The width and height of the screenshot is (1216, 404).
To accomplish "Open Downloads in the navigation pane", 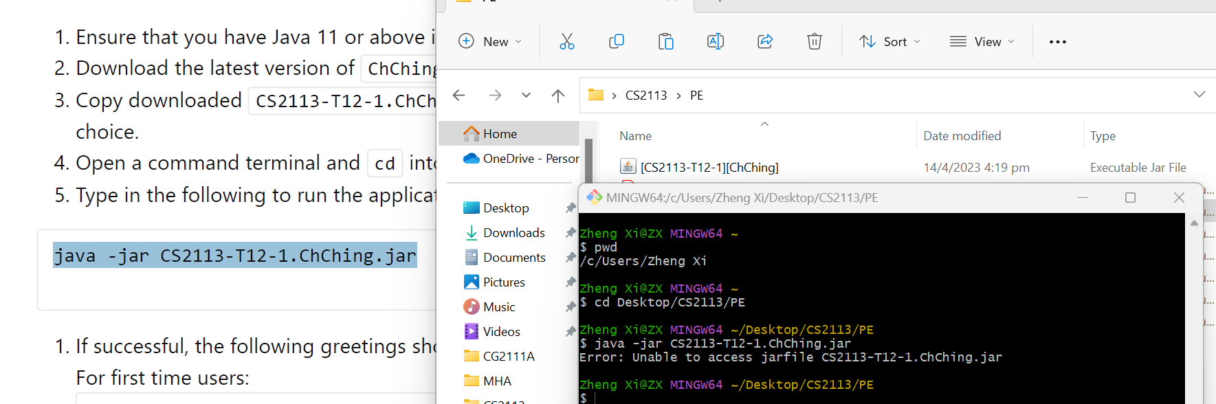I will click(x=513, y=233).
